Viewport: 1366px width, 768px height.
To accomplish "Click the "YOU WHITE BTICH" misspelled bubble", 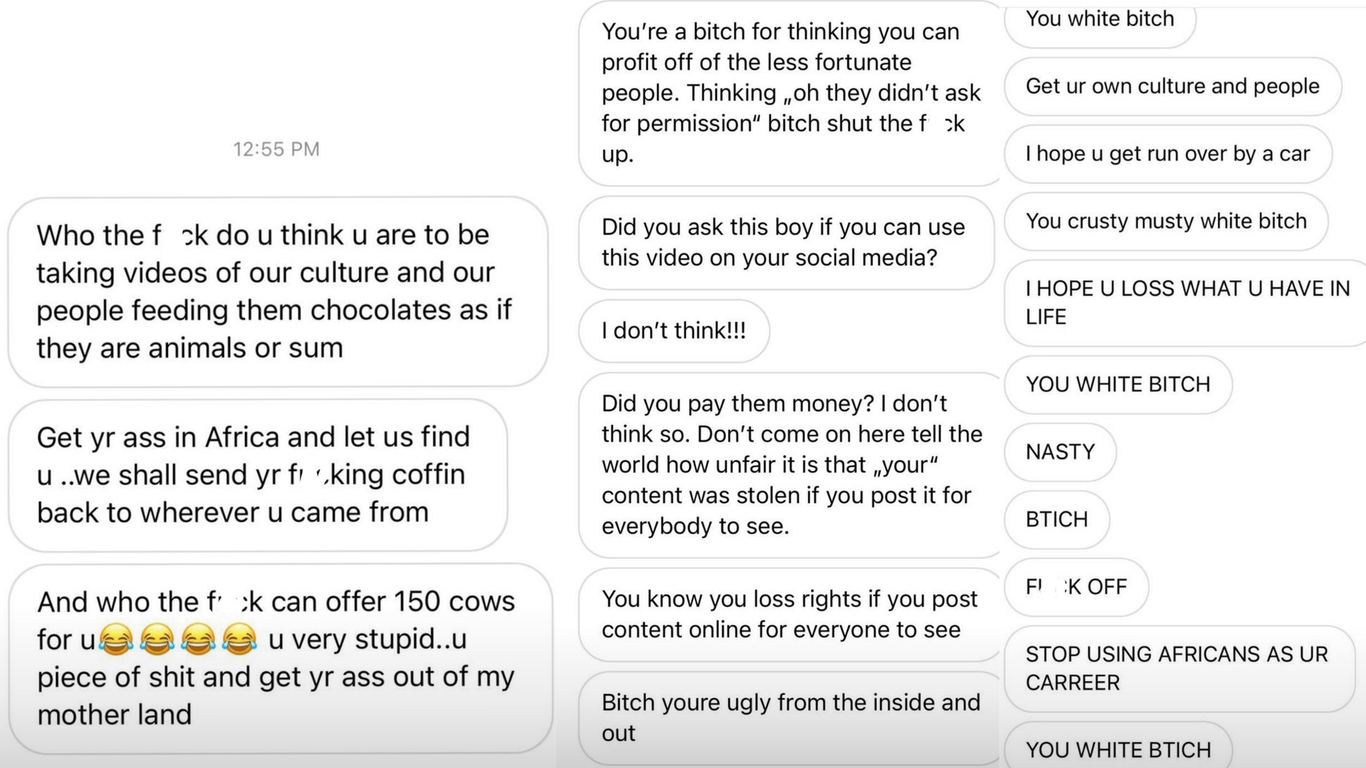I will pyautogui.click(x=1118, y=749).
